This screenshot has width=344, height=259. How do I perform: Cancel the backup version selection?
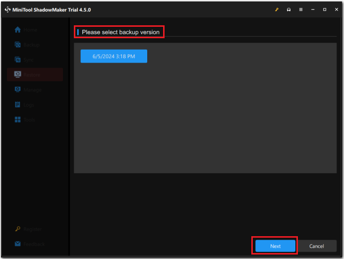[x=316, y=246]
